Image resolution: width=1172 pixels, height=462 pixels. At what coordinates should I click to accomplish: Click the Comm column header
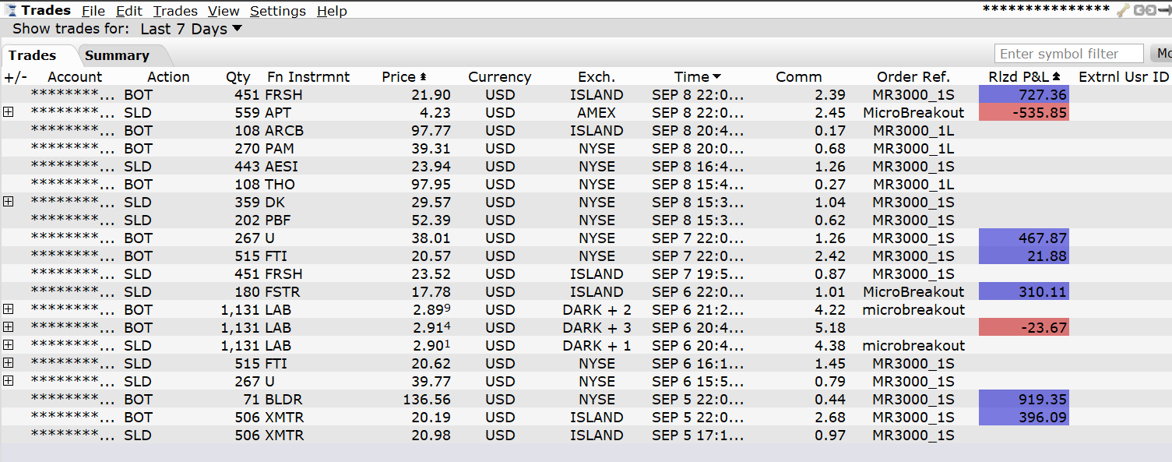pyautogui.click(x=798, y=77)
